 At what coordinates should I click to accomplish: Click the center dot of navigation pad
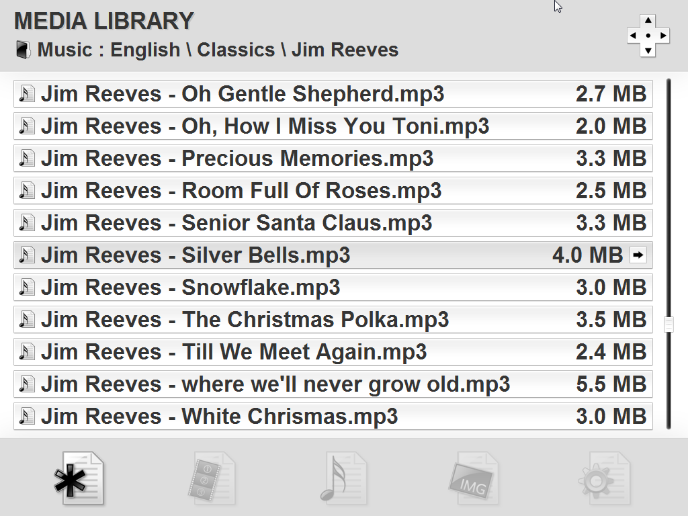coord(648,36)
